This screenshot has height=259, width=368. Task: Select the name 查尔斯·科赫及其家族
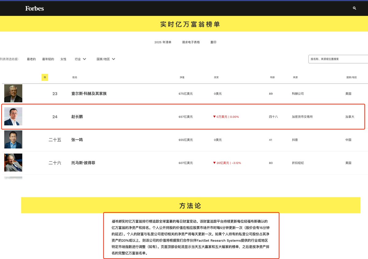tap(89, 93)
